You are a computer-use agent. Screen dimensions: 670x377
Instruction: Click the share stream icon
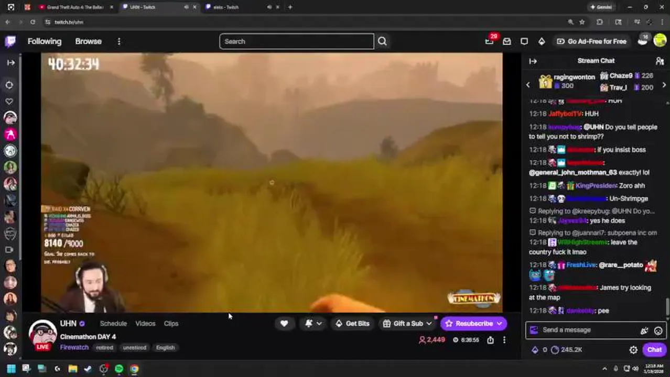pos(490,340)
